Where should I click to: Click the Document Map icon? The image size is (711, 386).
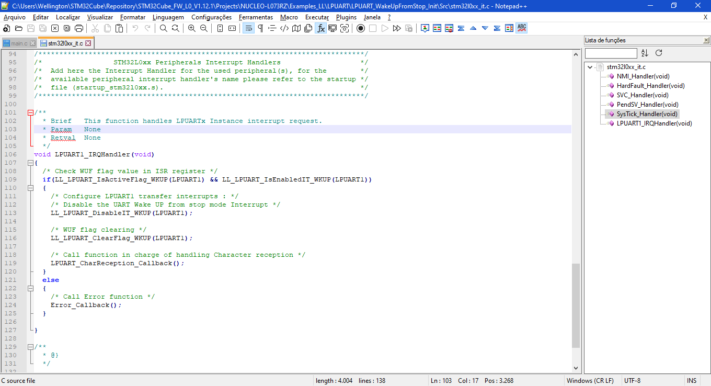296,28
